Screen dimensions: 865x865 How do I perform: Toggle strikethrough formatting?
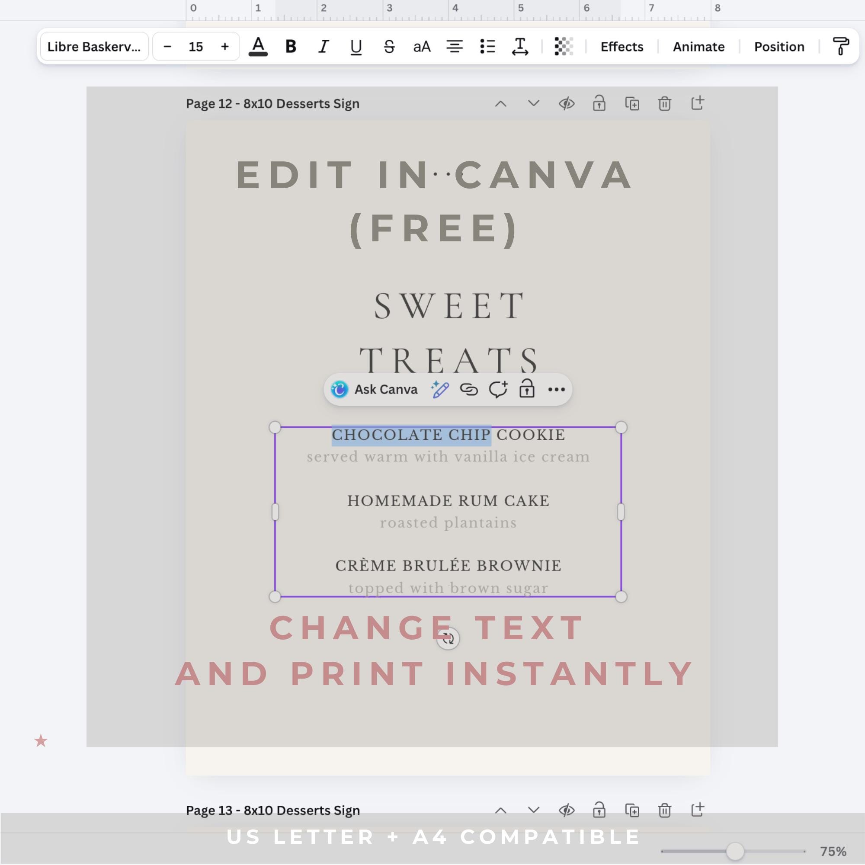(389, 47)
